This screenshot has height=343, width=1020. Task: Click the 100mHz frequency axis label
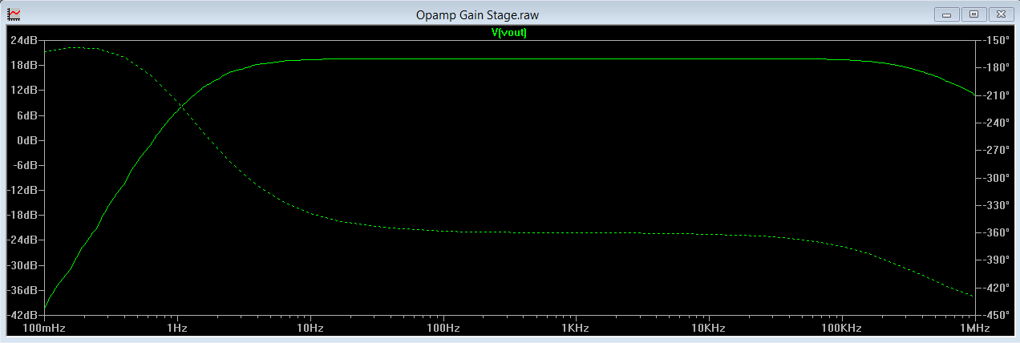44,329
